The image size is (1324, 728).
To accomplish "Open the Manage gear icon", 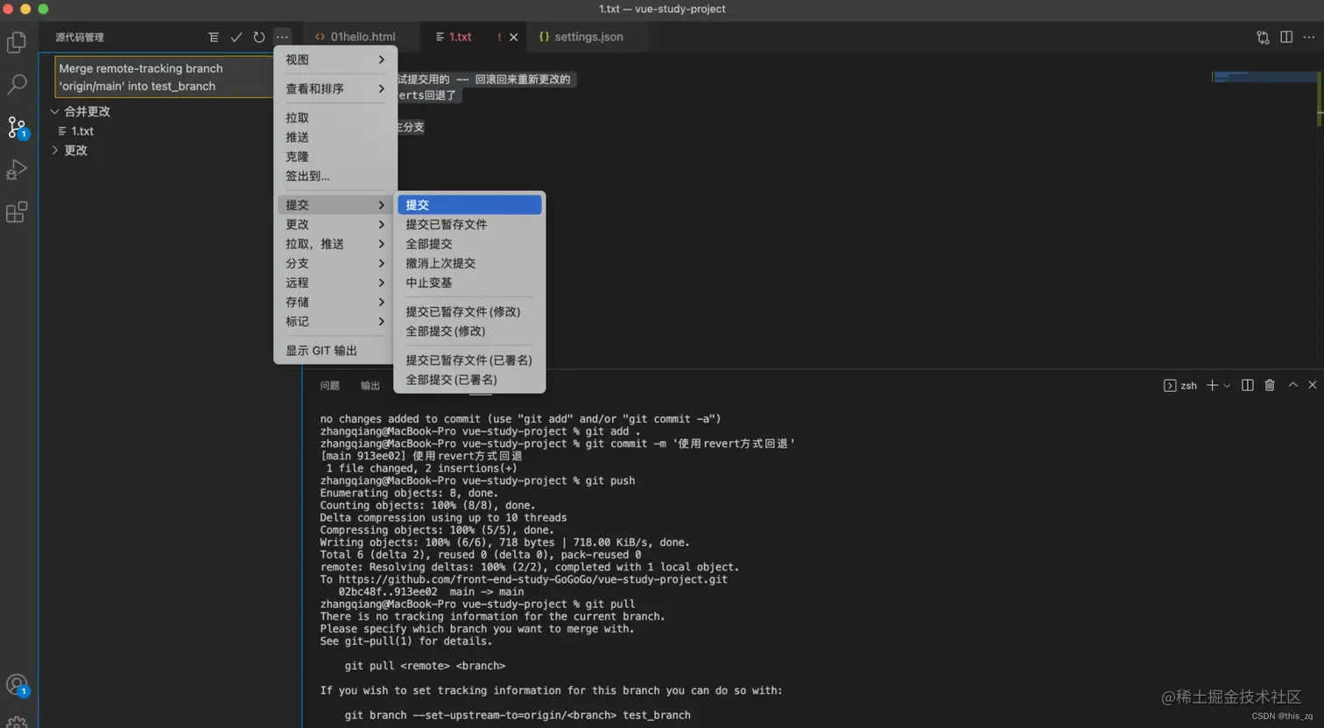I will tap(17, 722).
